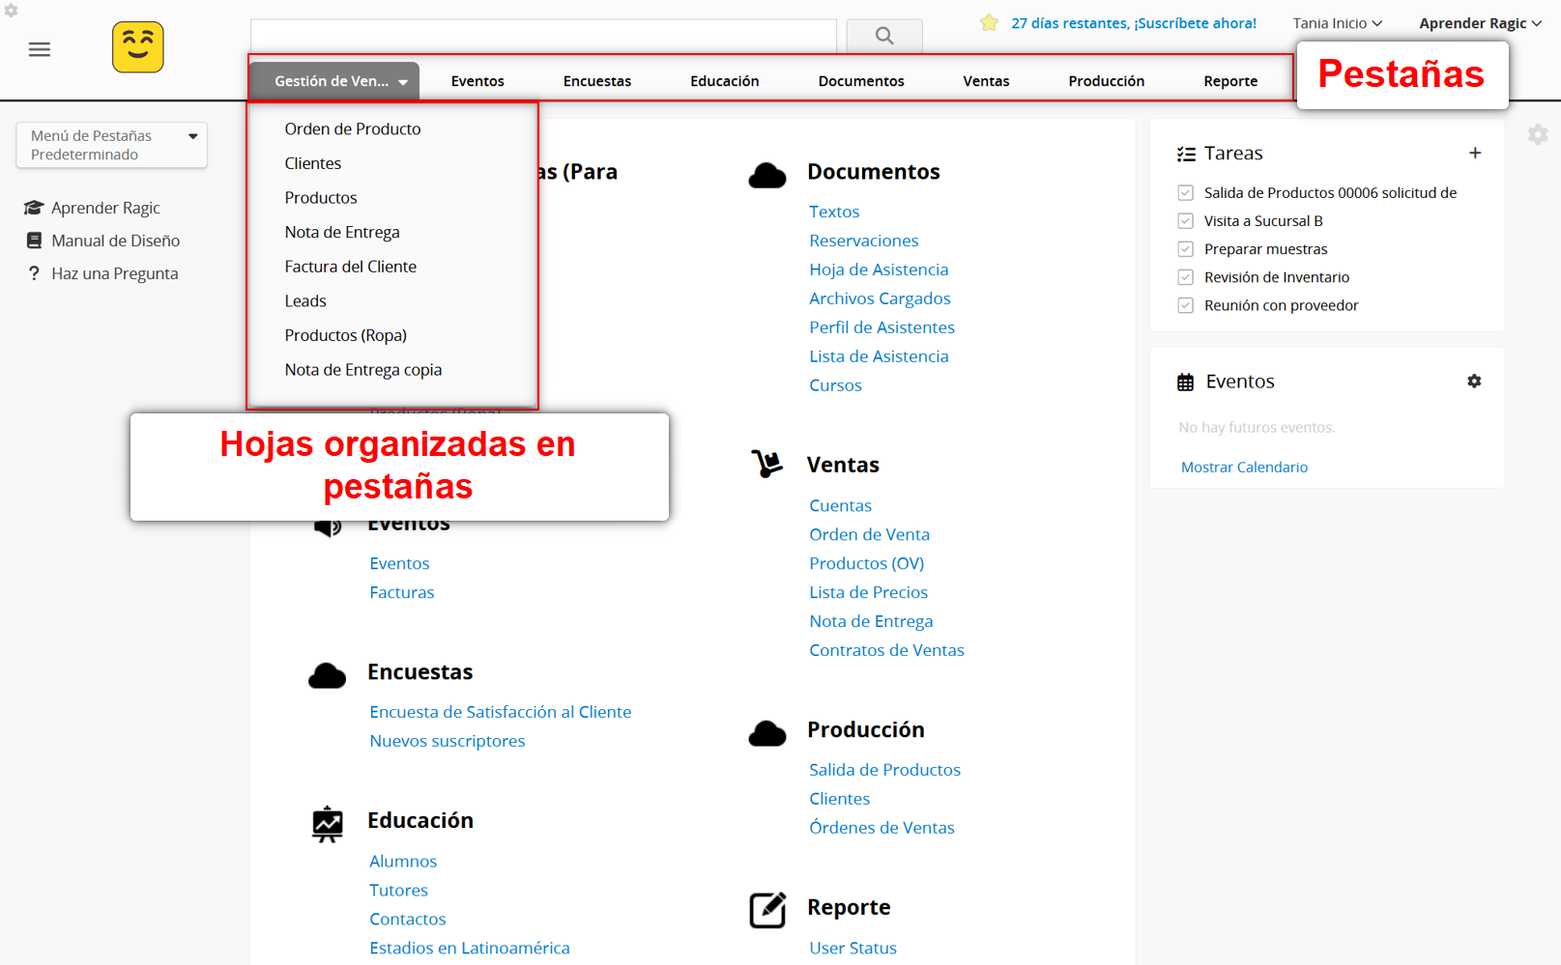Switch to the Producción tab
The image size is (1561, 965).
(1106, 81)
